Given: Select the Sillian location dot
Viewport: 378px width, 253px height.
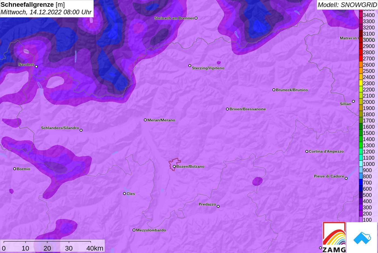Looking at the screenshot, I should (x=353, y=101).
